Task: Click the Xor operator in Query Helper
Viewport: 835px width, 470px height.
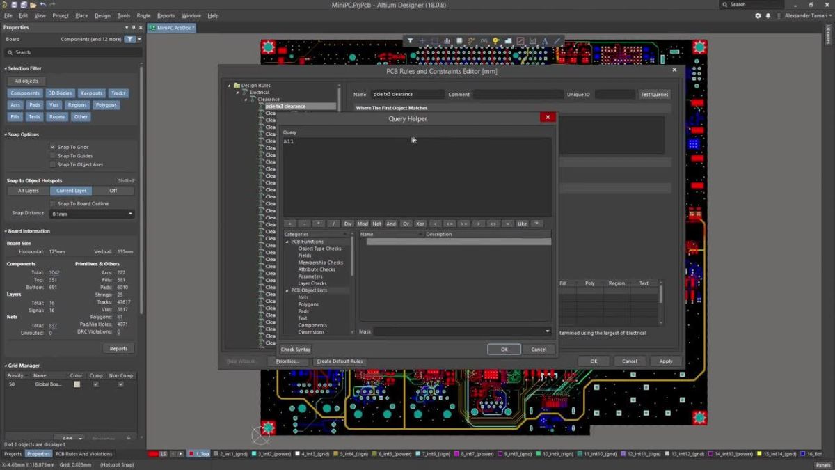Action: pyautogui.click(x=420, y=224)
